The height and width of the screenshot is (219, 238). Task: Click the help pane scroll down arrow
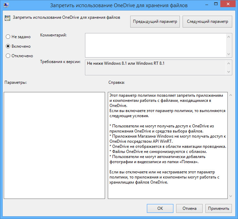[x=231, y=196]
